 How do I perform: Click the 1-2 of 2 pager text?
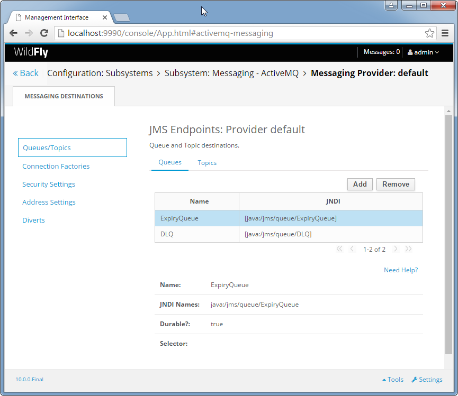pyautogui.click(x=374, y=250)
